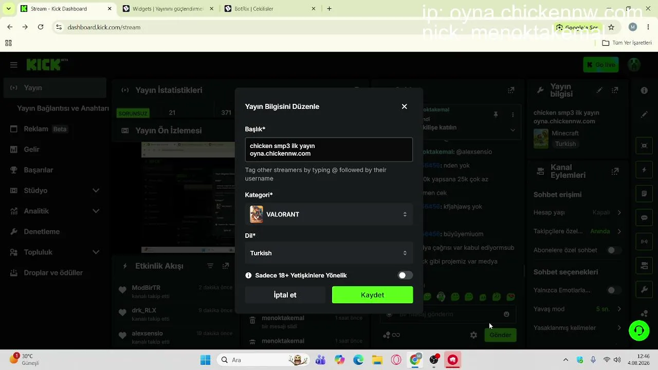Click the pin icon on the pinned message
This screenshot has width=658, height=370.
[496, 115]
